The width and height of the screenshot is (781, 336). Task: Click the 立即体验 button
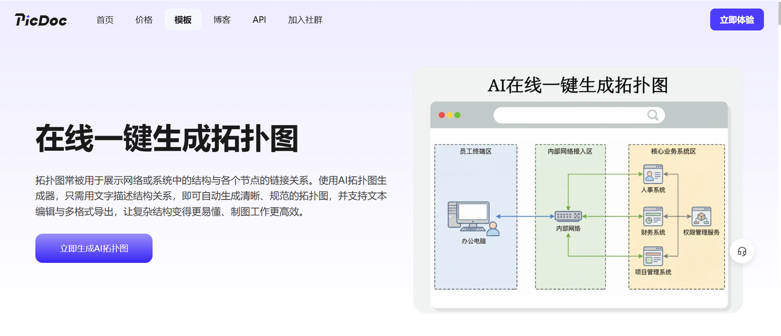click(x=737, y=20)
